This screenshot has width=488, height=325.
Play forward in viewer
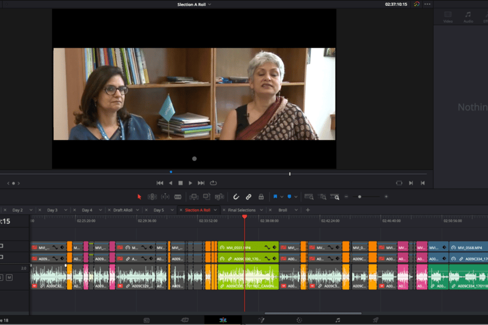coord(190,183)
